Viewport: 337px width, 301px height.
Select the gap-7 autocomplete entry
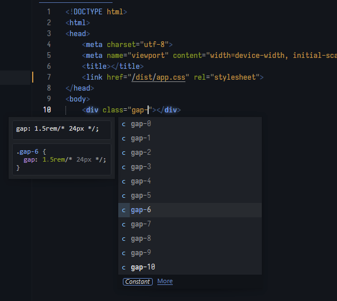pos(190,224)
